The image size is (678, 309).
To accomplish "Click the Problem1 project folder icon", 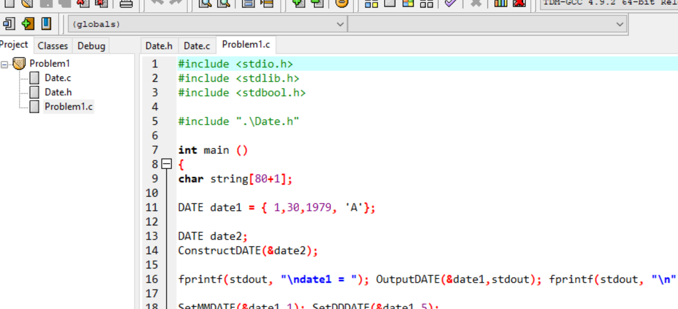I will tap(19, 63).
